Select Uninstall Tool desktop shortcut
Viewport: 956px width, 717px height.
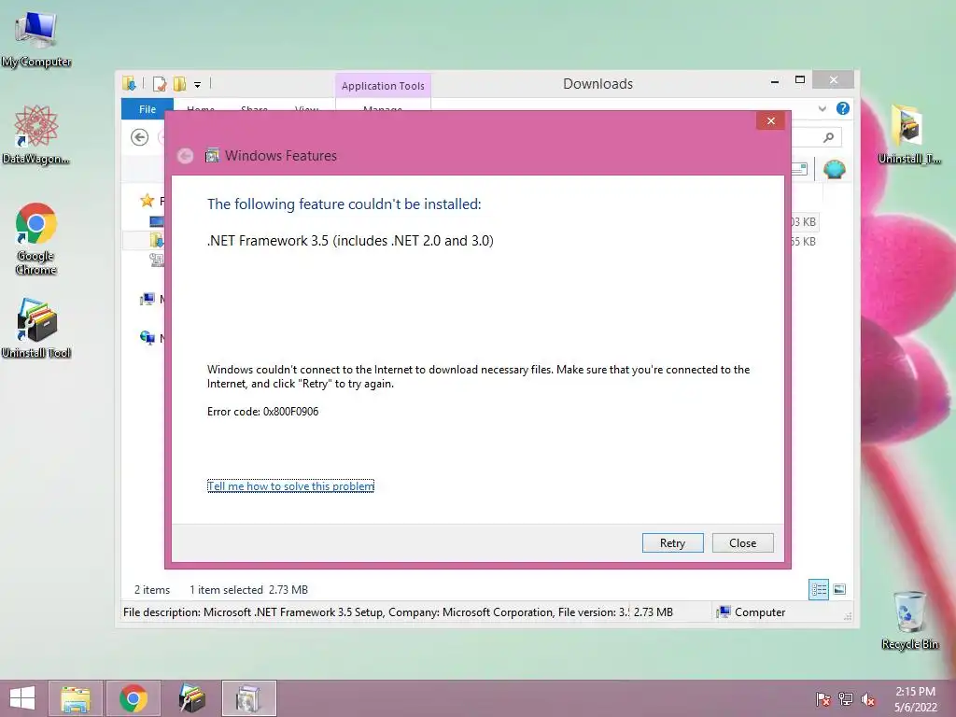pyautogui.click(x=36, y=328)
